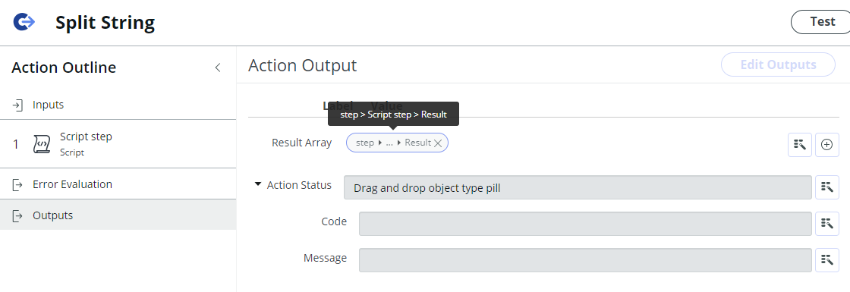Open data pill picker for Result Array
Image resolution: width=850 pixels, height=292 pixels.
tap(800, 145)
